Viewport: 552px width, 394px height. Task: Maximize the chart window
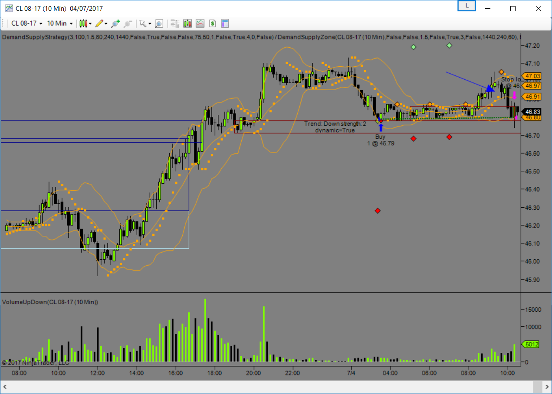pyautogui.click(x=513, y=9)
